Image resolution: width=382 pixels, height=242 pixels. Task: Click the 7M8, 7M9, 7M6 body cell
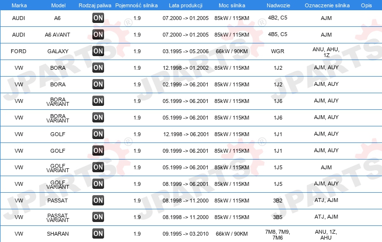(278, 235)
